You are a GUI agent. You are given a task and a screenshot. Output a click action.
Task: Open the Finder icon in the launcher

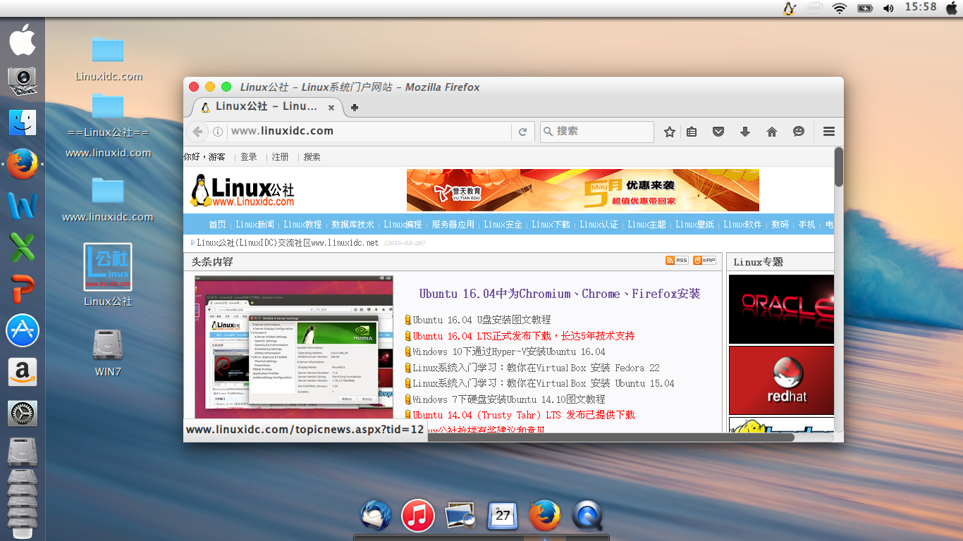[x=23, y=122]
